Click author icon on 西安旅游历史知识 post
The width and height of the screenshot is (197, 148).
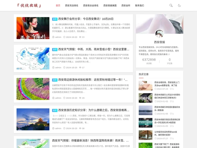point(53,128)
